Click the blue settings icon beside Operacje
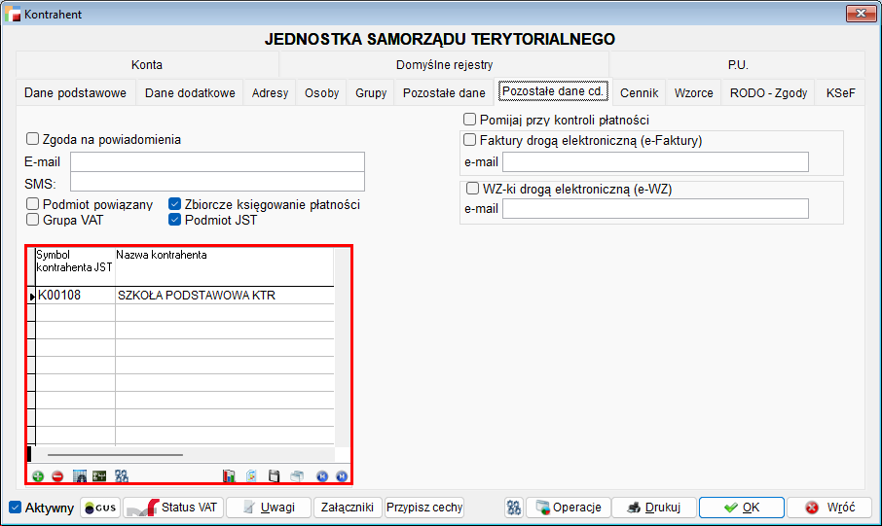 (x=514, y=508)
